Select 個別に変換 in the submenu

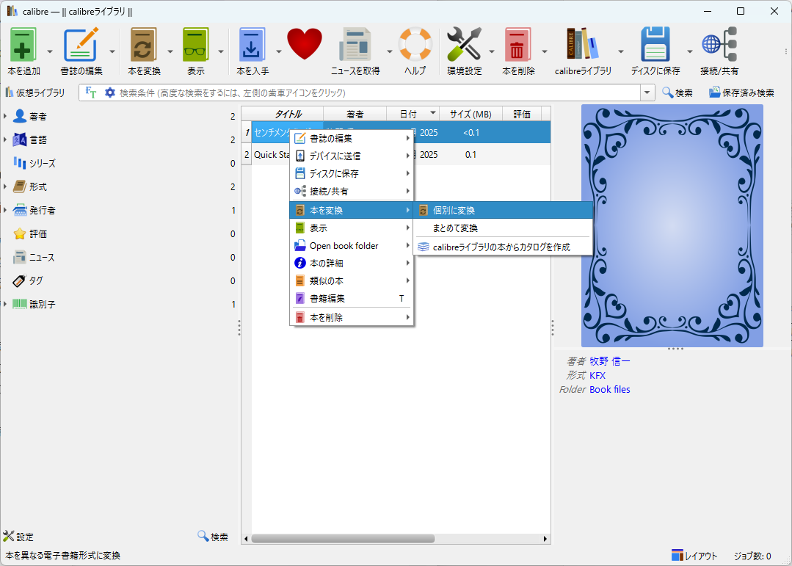pyautogui.click(x=454, y=211)
